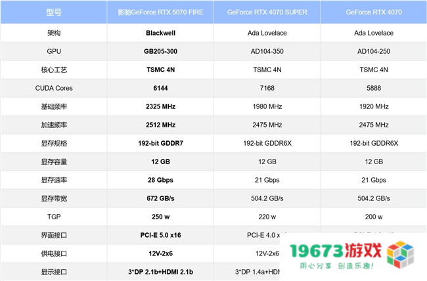This screenshot has width=427, height=281.
Task: Click the '核心工艺' row label
Action: tap(54, 70)
